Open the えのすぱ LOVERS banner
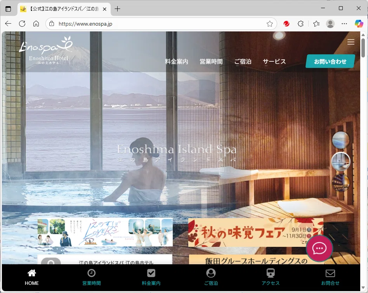This screenshot has height=293, width=368. tap(105, 232)
